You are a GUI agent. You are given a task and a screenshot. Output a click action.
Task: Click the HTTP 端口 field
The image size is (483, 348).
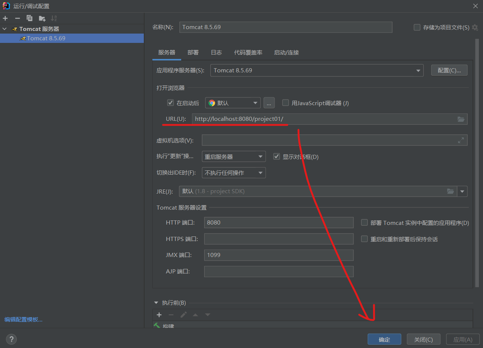(279, 223)
